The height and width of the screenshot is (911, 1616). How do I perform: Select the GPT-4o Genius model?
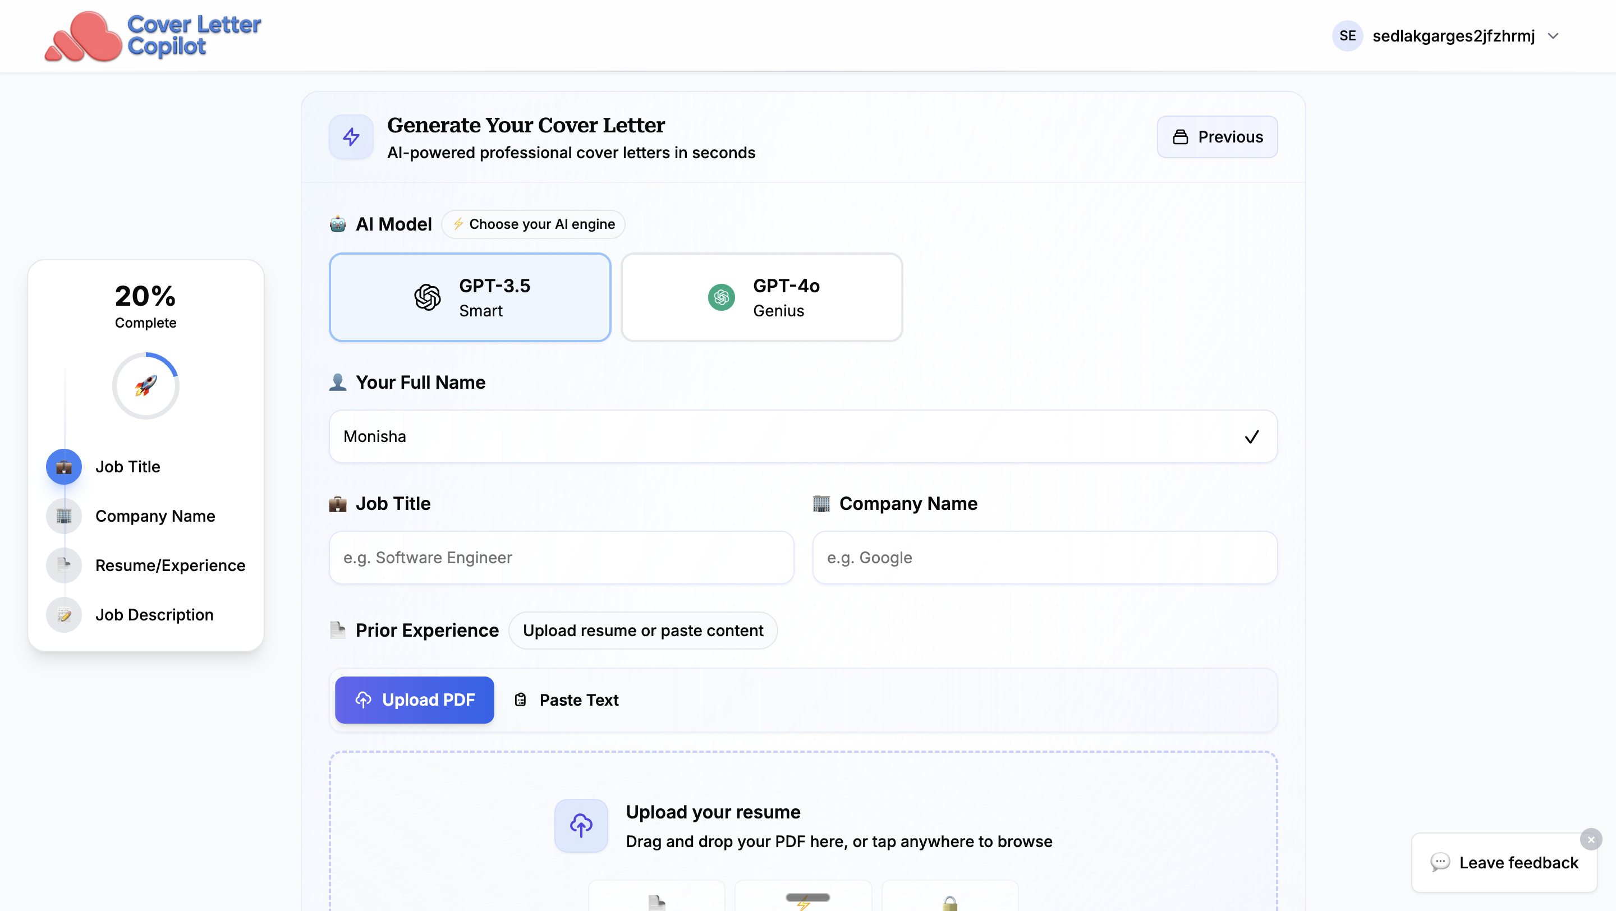[x=761, y=297]
